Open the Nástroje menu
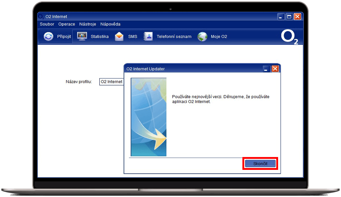The width and height of the screenshot is (341, 197). click(88, 24)
